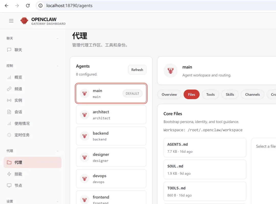This screenshot has height=204, width=276.
Task: Switch to the Skills tab
Action: point(230,94)
